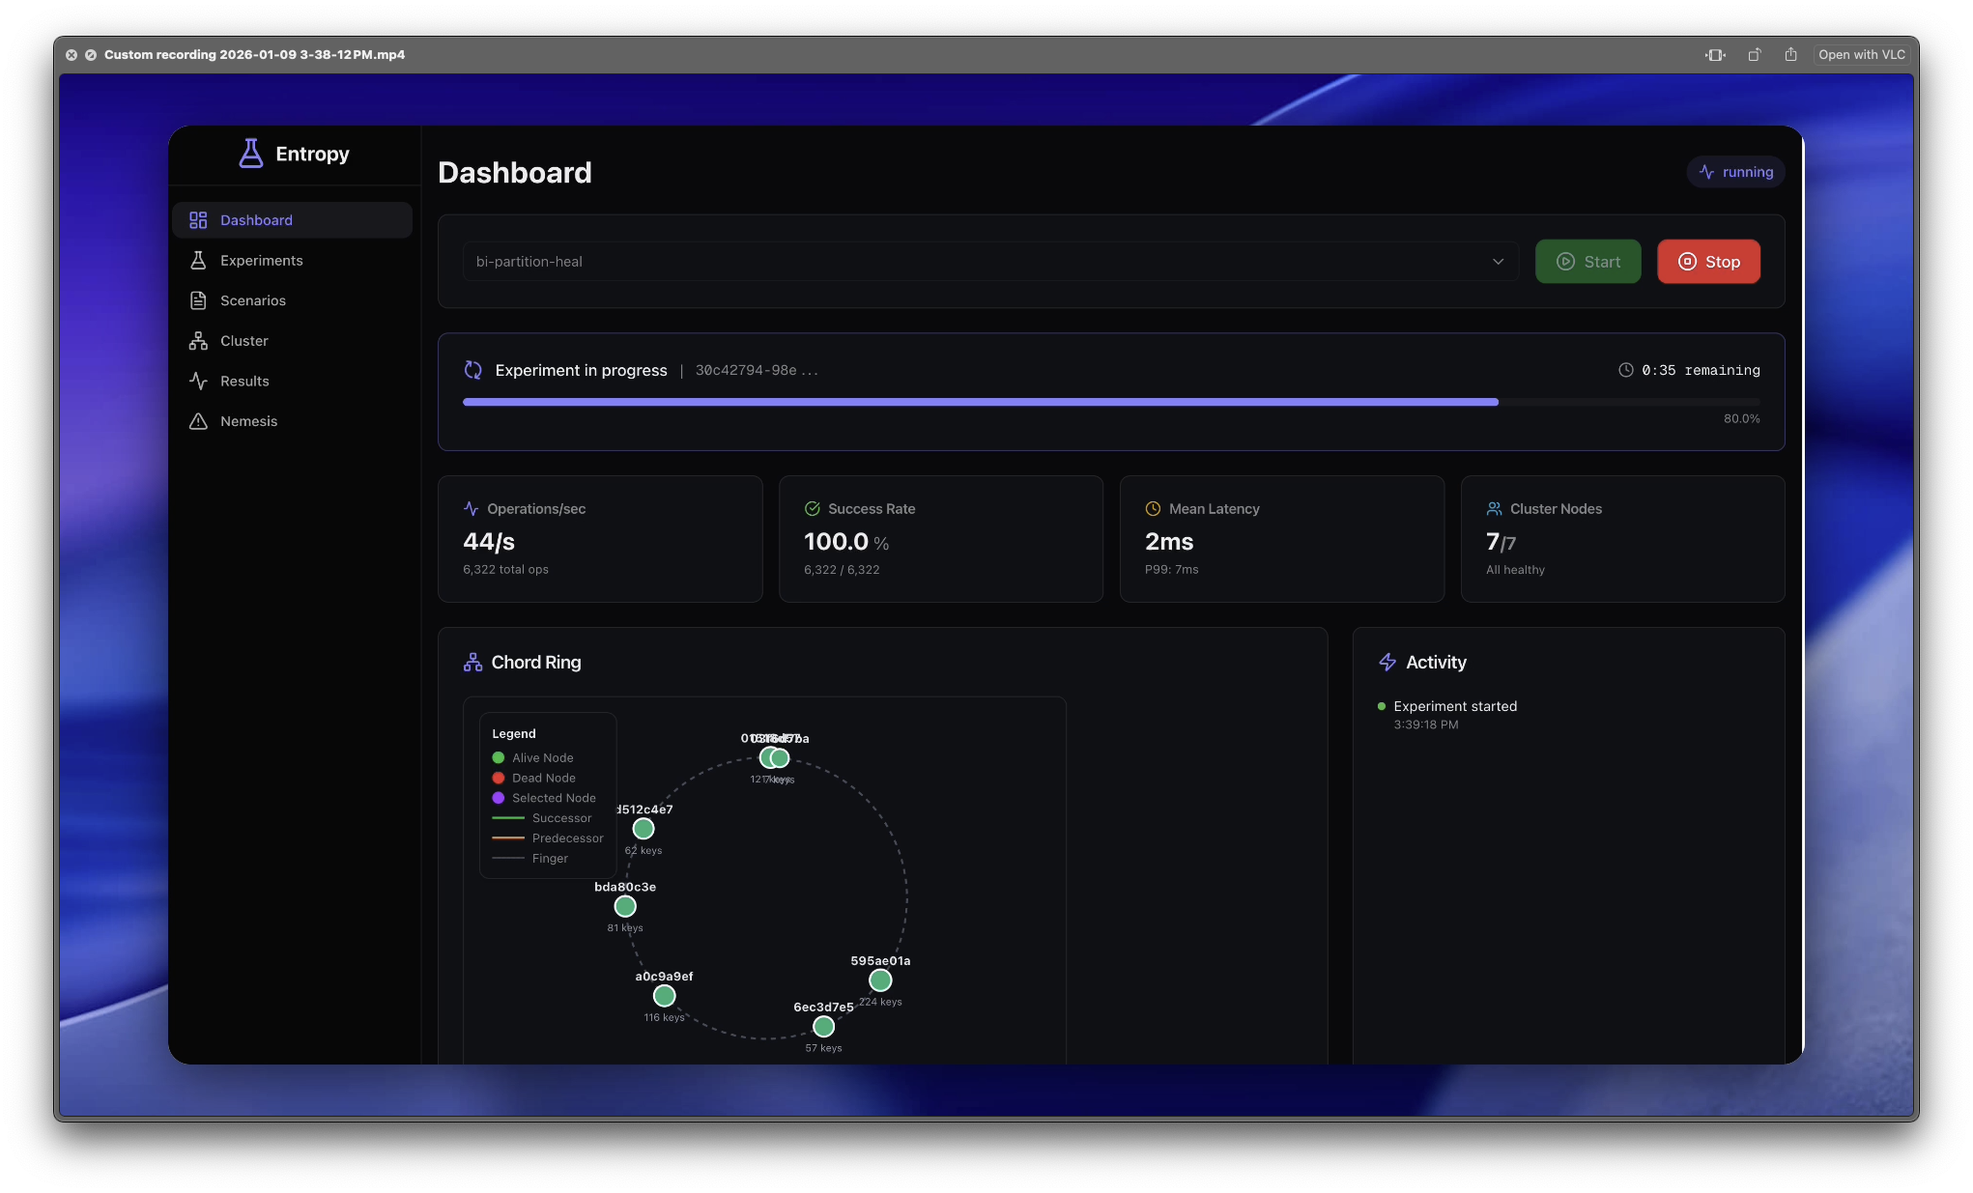The width and height of the screenshot is (1973, 1193).
Task: Click the Nemesis warning triangle icon
Action: [198, 421]
